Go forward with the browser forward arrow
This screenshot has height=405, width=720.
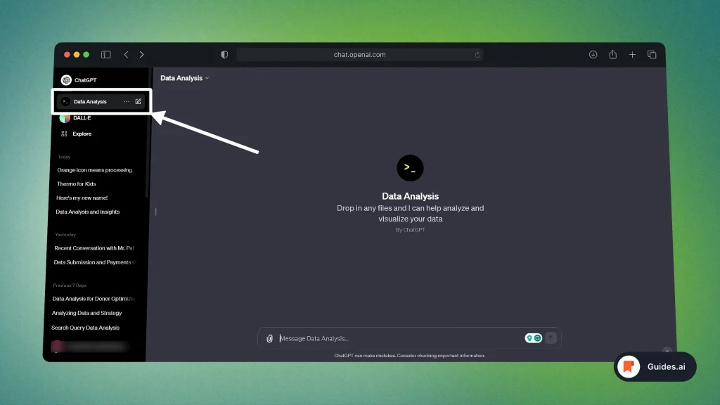tap(141, 55)
